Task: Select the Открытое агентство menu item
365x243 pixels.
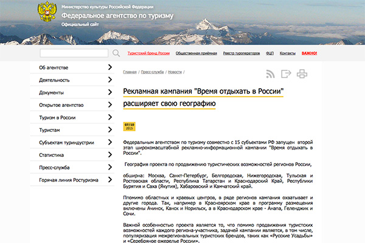Action: [72, 105]
